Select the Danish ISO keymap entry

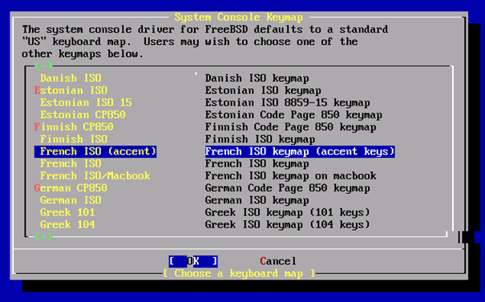coord(71,79)
